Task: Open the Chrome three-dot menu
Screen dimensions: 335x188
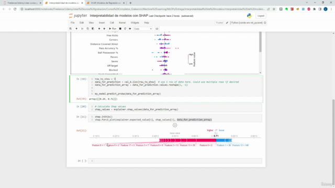Action: coord(331,9)
